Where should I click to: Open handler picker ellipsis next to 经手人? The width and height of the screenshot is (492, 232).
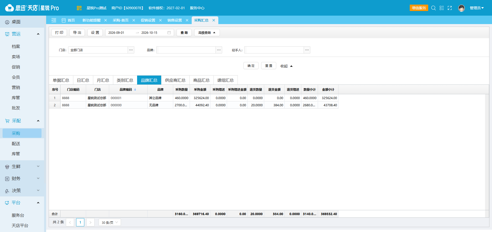(307, 50)
